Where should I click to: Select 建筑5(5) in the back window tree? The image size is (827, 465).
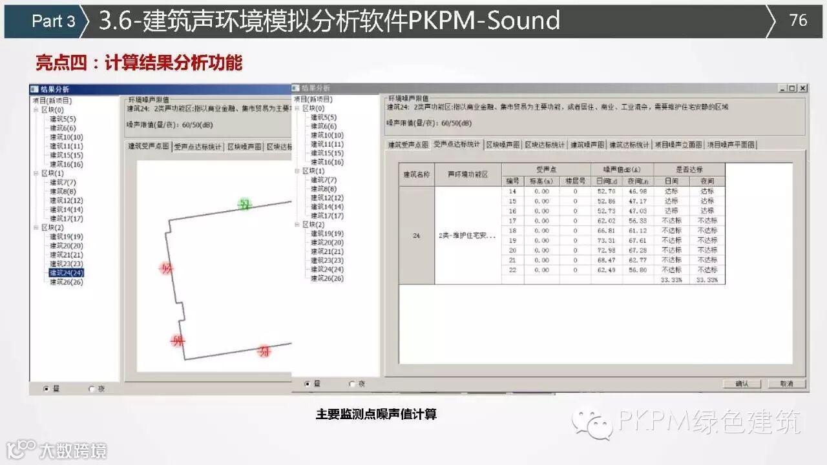point(63,119)
